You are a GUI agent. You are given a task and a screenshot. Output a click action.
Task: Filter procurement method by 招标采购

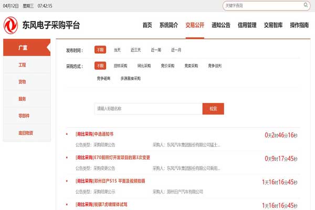click(x=121, y=66)
